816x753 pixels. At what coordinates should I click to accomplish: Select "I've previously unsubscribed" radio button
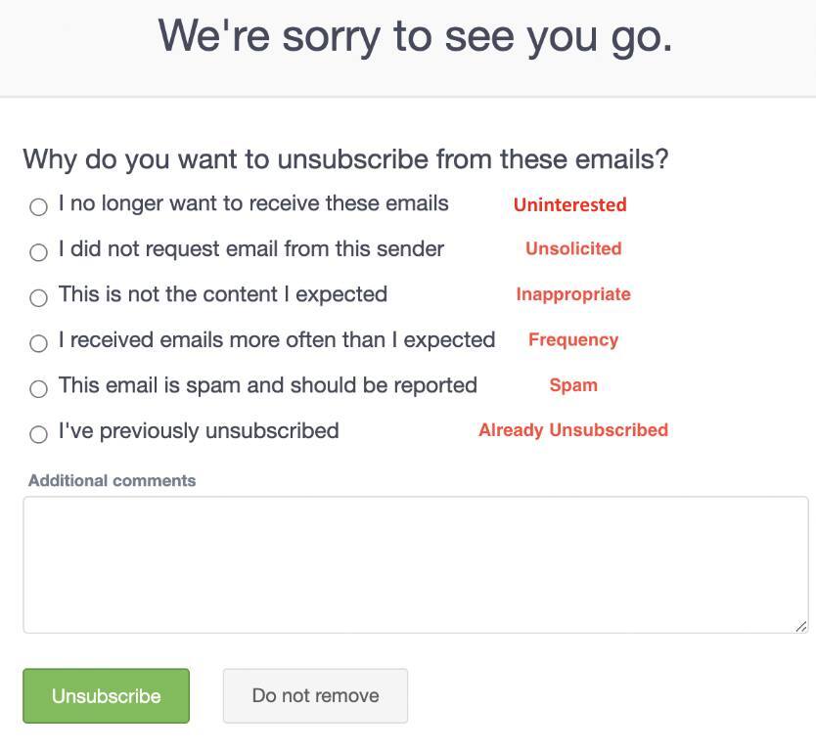(38, 434)
